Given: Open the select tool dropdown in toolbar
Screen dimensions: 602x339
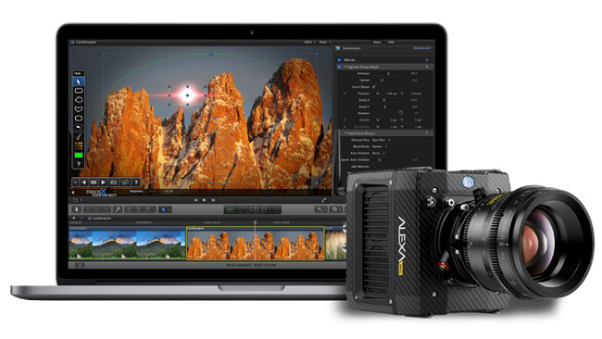Looking at the screenshot, I should click(165, 209).
